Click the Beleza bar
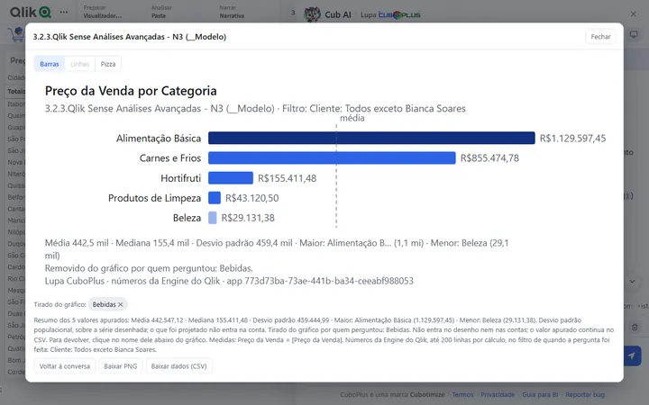Screen dimensions: 649x405 point(213,218)
